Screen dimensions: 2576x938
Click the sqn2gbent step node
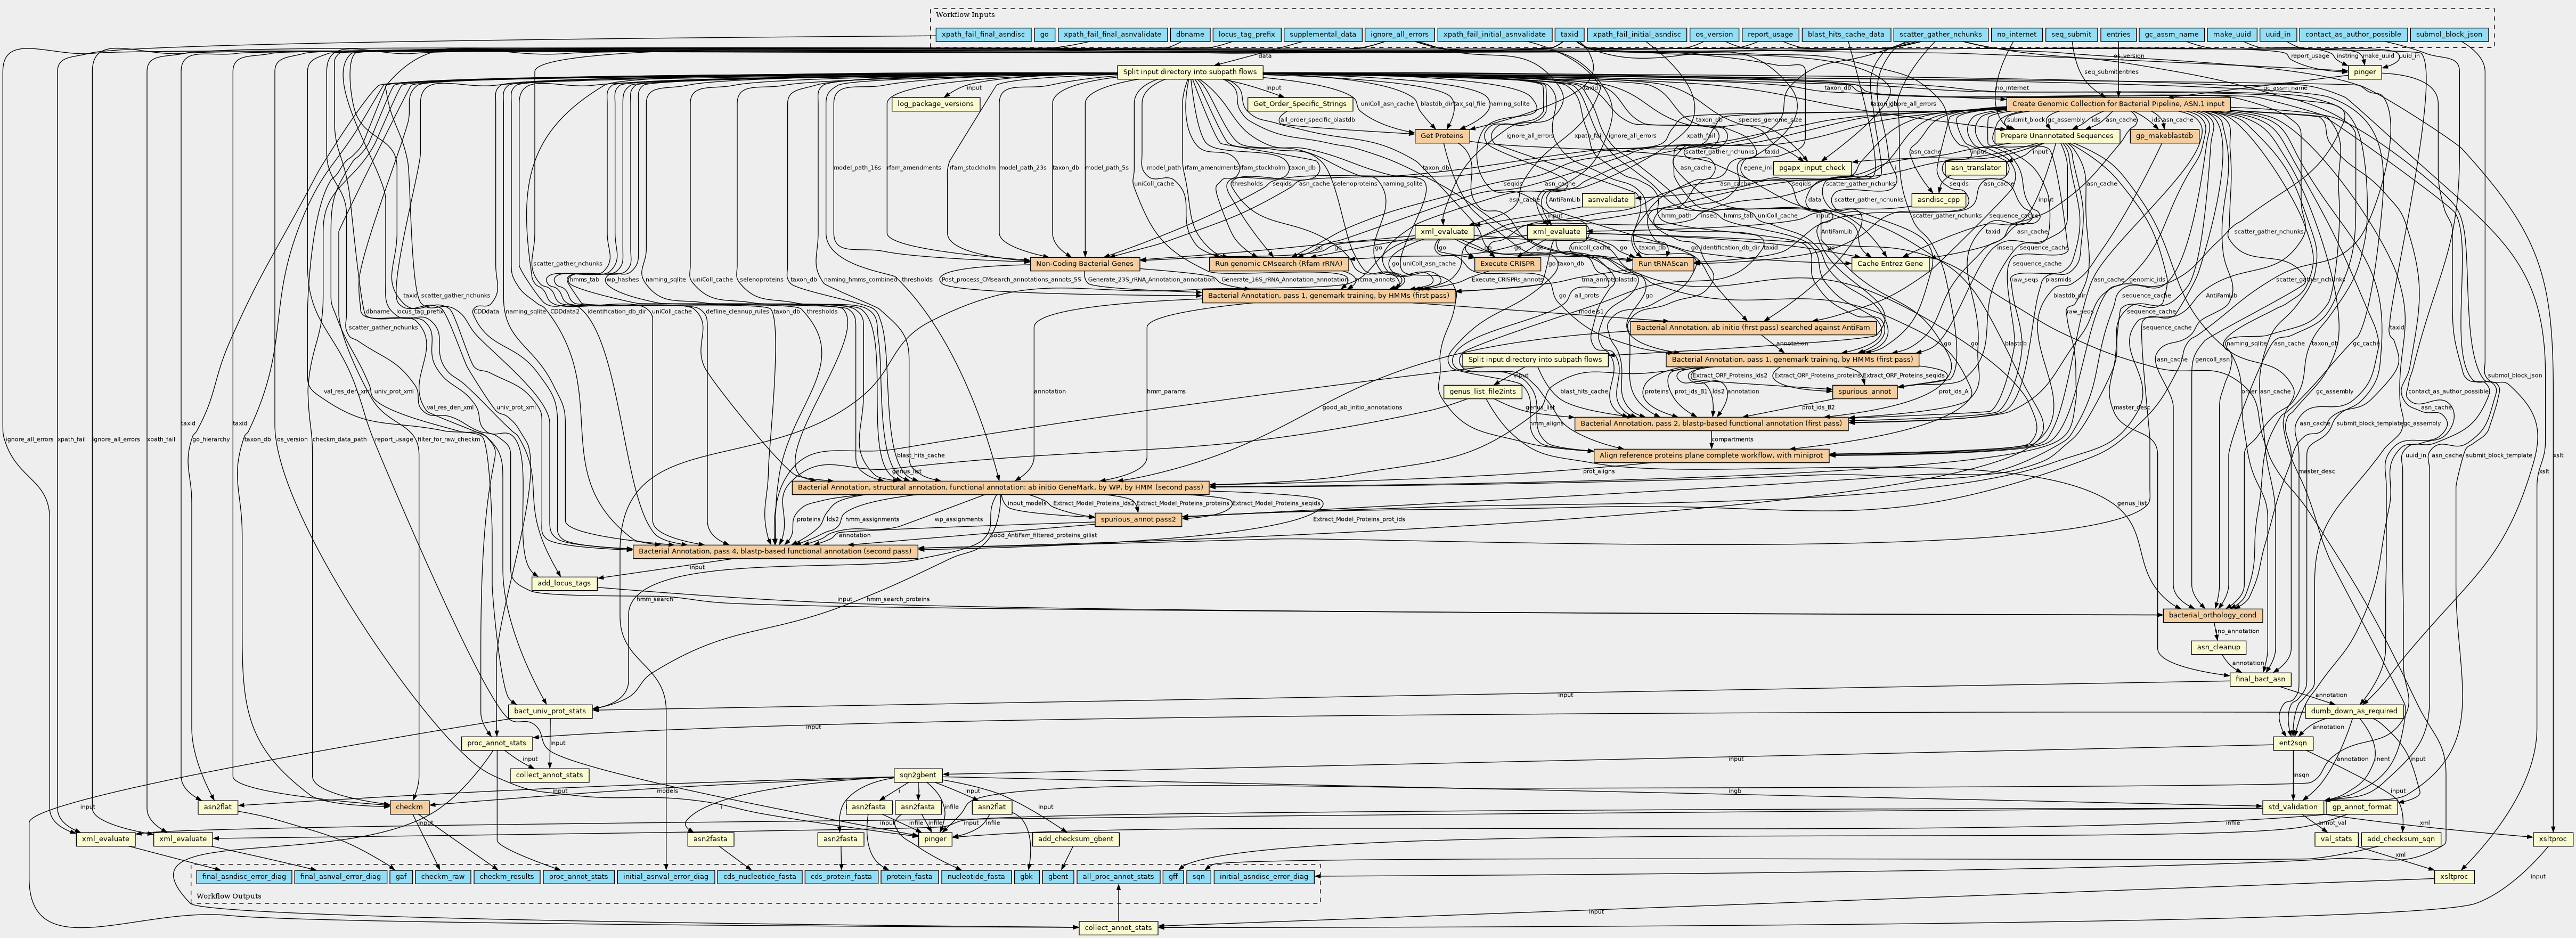[x=917, y=776]
